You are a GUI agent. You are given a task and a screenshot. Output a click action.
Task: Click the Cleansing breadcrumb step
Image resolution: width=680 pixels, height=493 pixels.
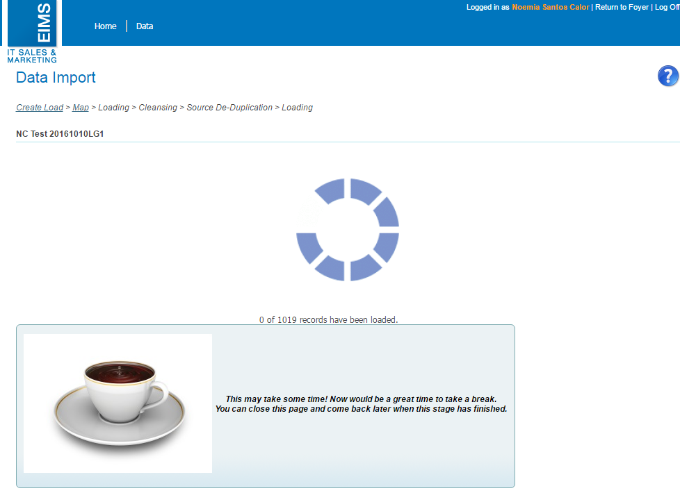(158, 108)
